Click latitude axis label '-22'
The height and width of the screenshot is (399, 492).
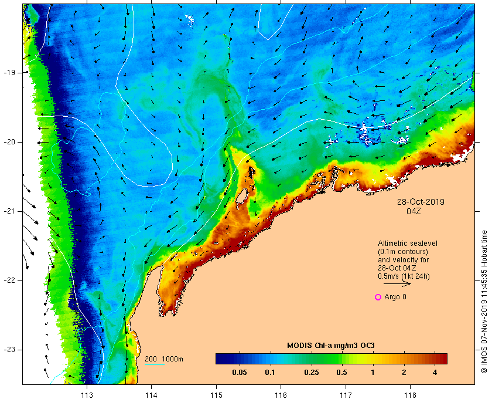tap(10, 280)
